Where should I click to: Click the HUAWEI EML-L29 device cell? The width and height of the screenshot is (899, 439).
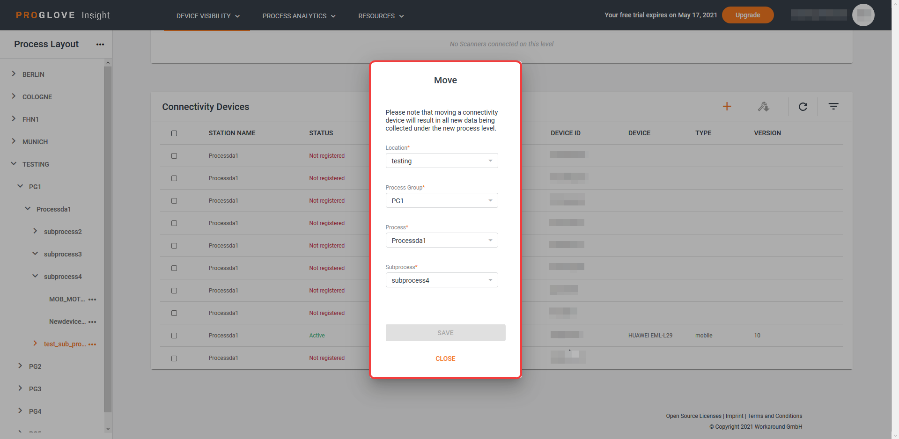650,336
